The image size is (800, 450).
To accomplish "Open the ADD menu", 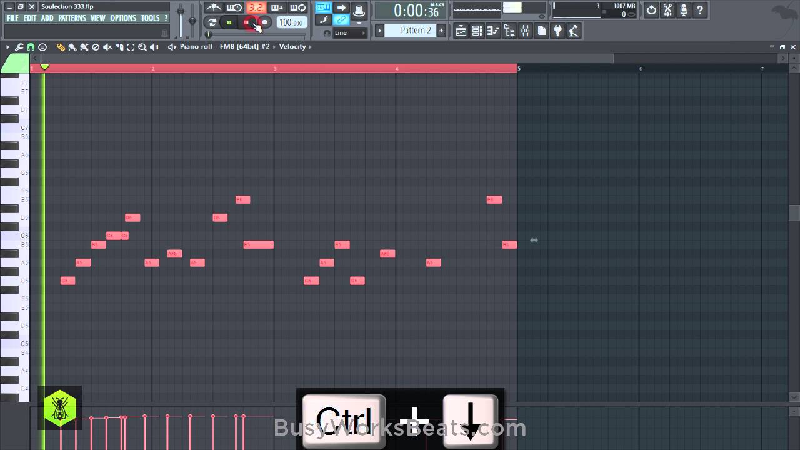I will 47,18.
